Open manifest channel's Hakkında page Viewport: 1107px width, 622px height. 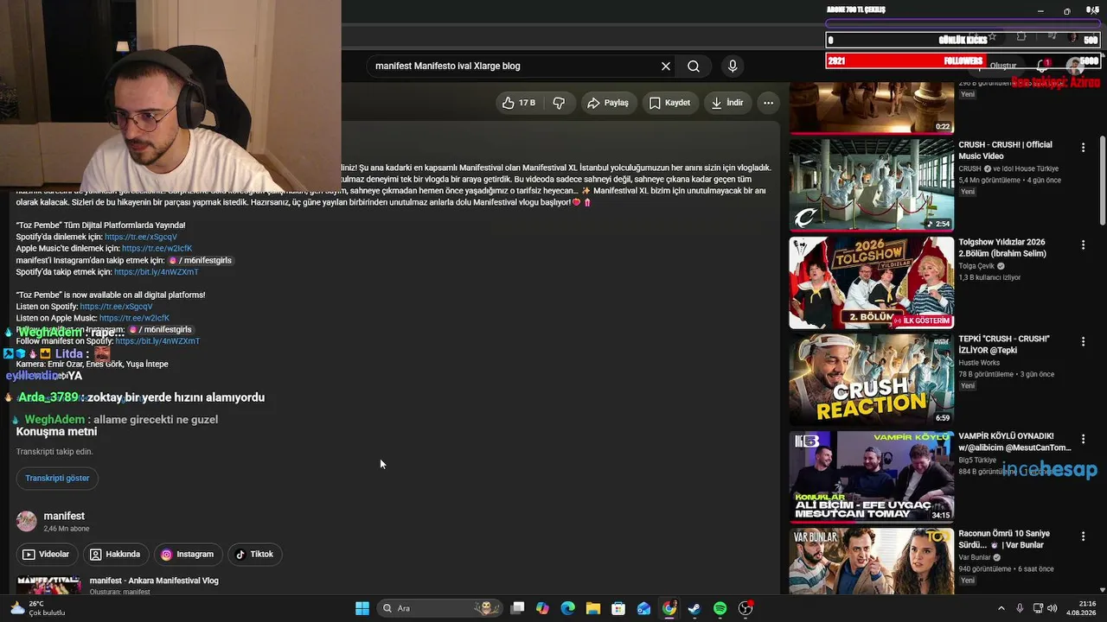click(x=117, y=555)
